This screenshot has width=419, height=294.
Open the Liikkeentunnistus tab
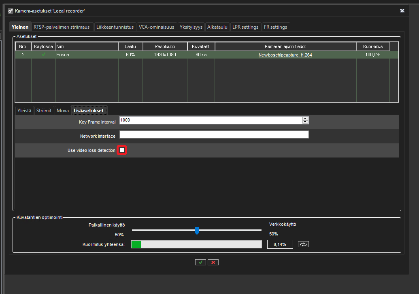[115, 27]
